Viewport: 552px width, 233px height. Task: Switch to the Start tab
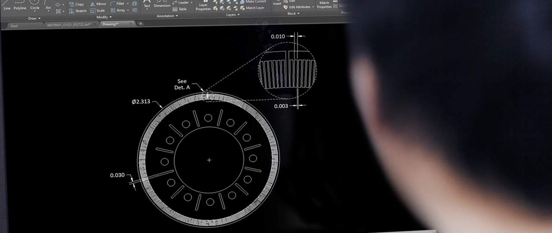click(14, 26)
